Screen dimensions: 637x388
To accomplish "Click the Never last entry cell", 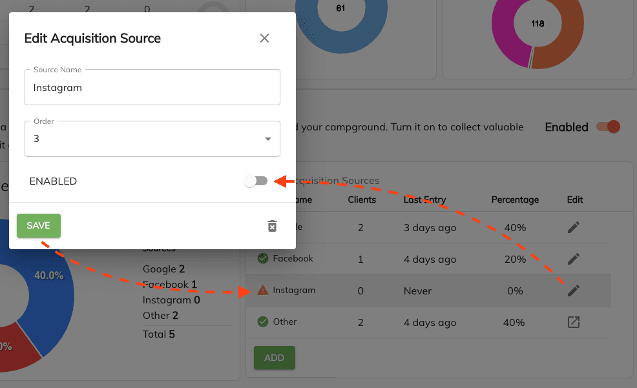I will pyautogui.click(x=417, y=291).
